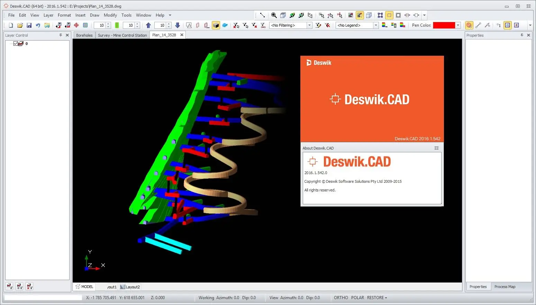The image size is (536, 305).
Task: Expand the top toolbar overflow arrow
Action: [x=424, y=15]
